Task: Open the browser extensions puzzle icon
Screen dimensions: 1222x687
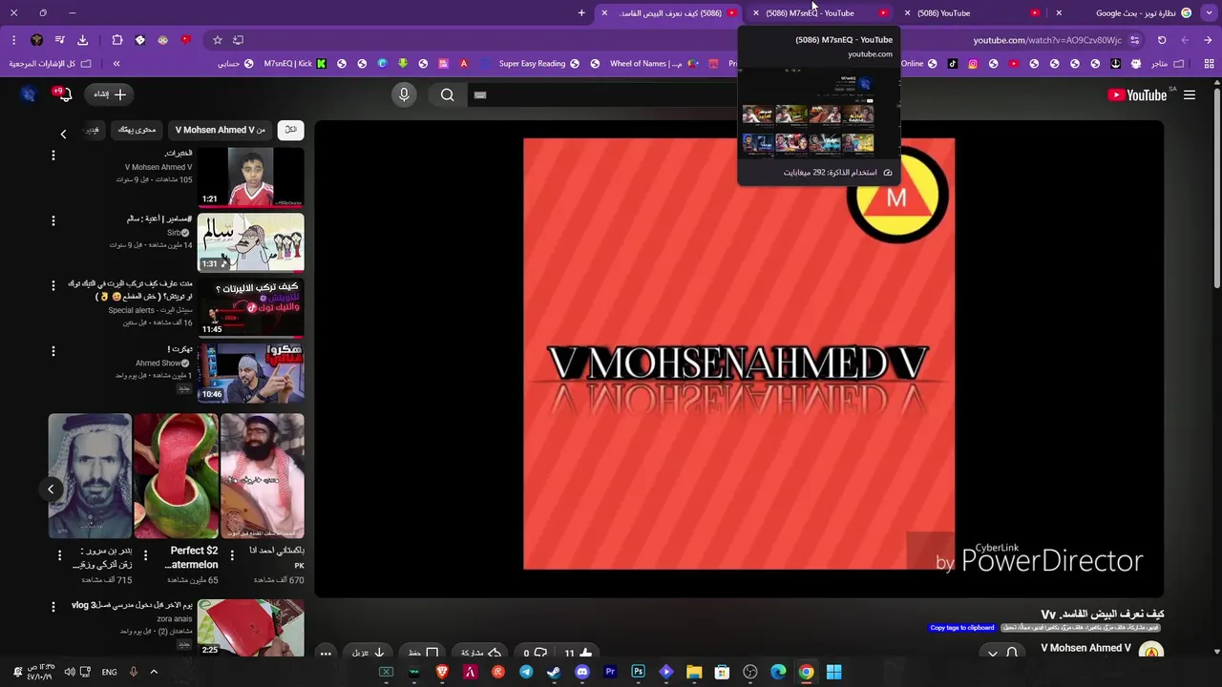Action: [117, 40]
